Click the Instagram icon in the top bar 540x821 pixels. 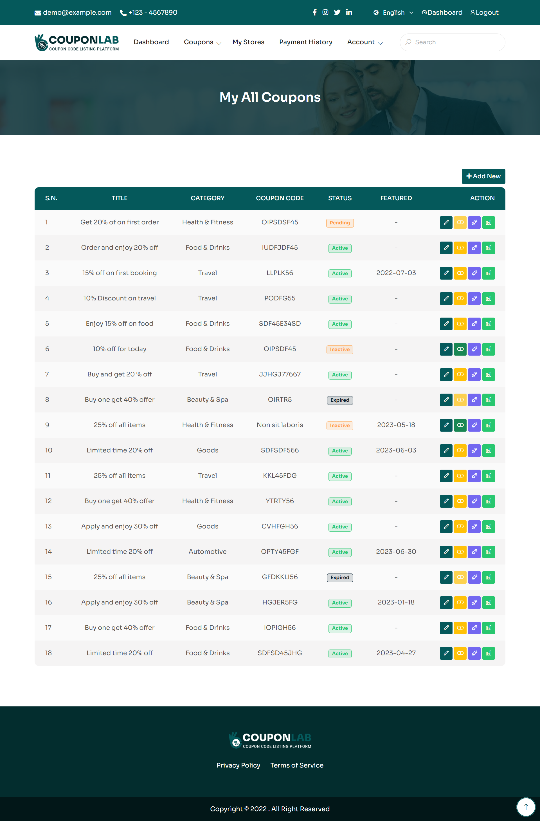(x=325, y=12)
